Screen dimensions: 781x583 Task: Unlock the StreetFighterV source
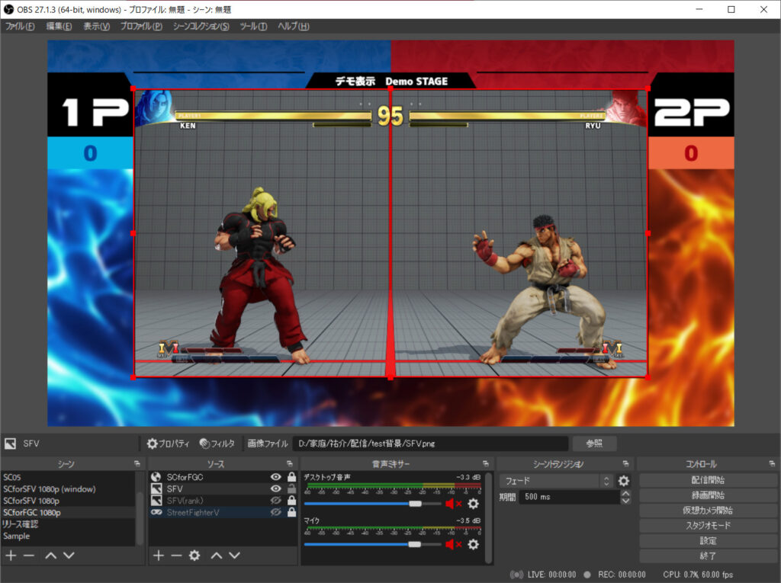(292, 512)
